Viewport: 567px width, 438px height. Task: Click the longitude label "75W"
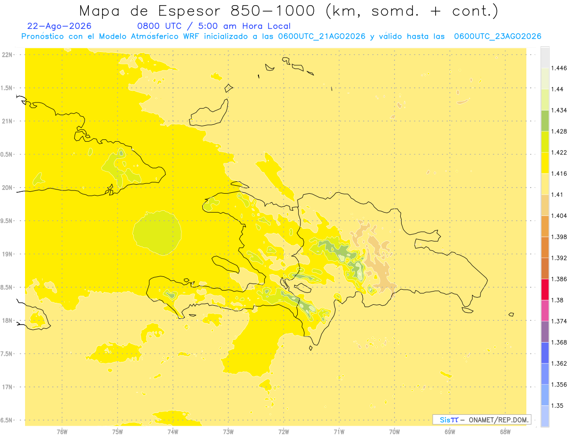pyautogui.click(x=117, y=431)
